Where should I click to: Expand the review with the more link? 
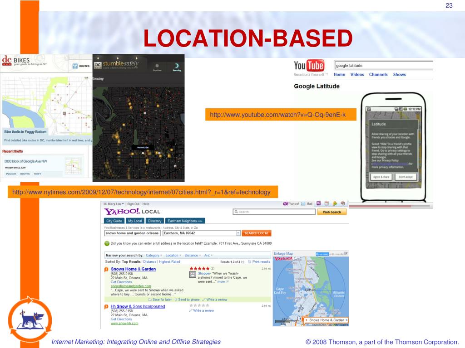coord(223,282)
